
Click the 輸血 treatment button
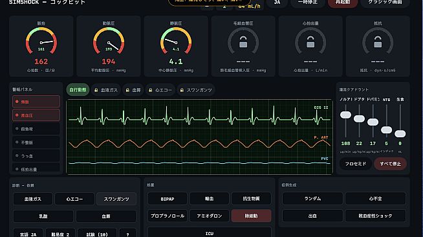pyautogui.click(x=210, y=199)
